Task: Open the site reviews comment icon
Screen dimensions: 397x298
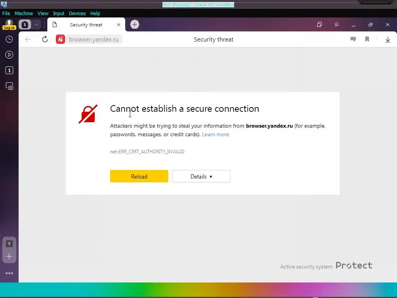Action: [x=353, y=39]
